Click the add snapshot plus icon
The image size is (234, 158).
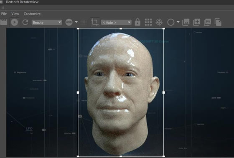pyautogui.click(x=196, y=22)
